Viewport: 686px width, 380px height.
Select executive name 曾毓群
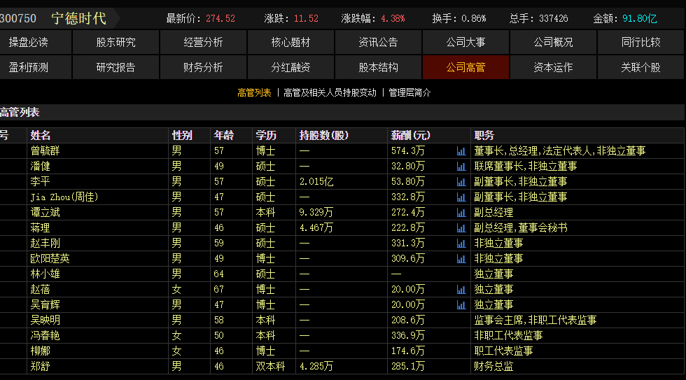pos(45,151)
